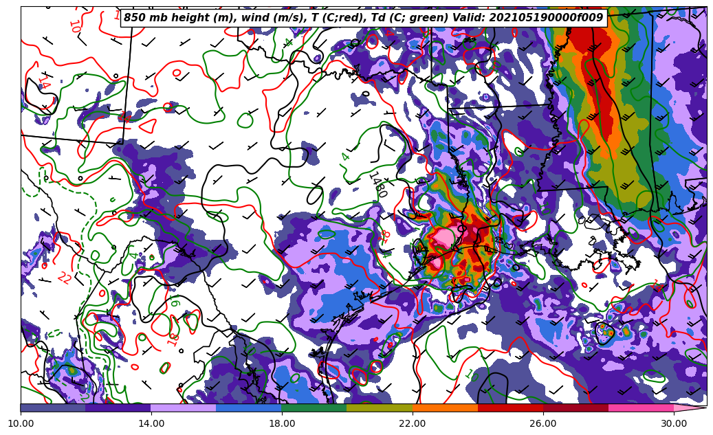Viewport: 713px width, 435px height.
Task: Click the 10.00 colorbar tick label
Action: click(21, 423)
